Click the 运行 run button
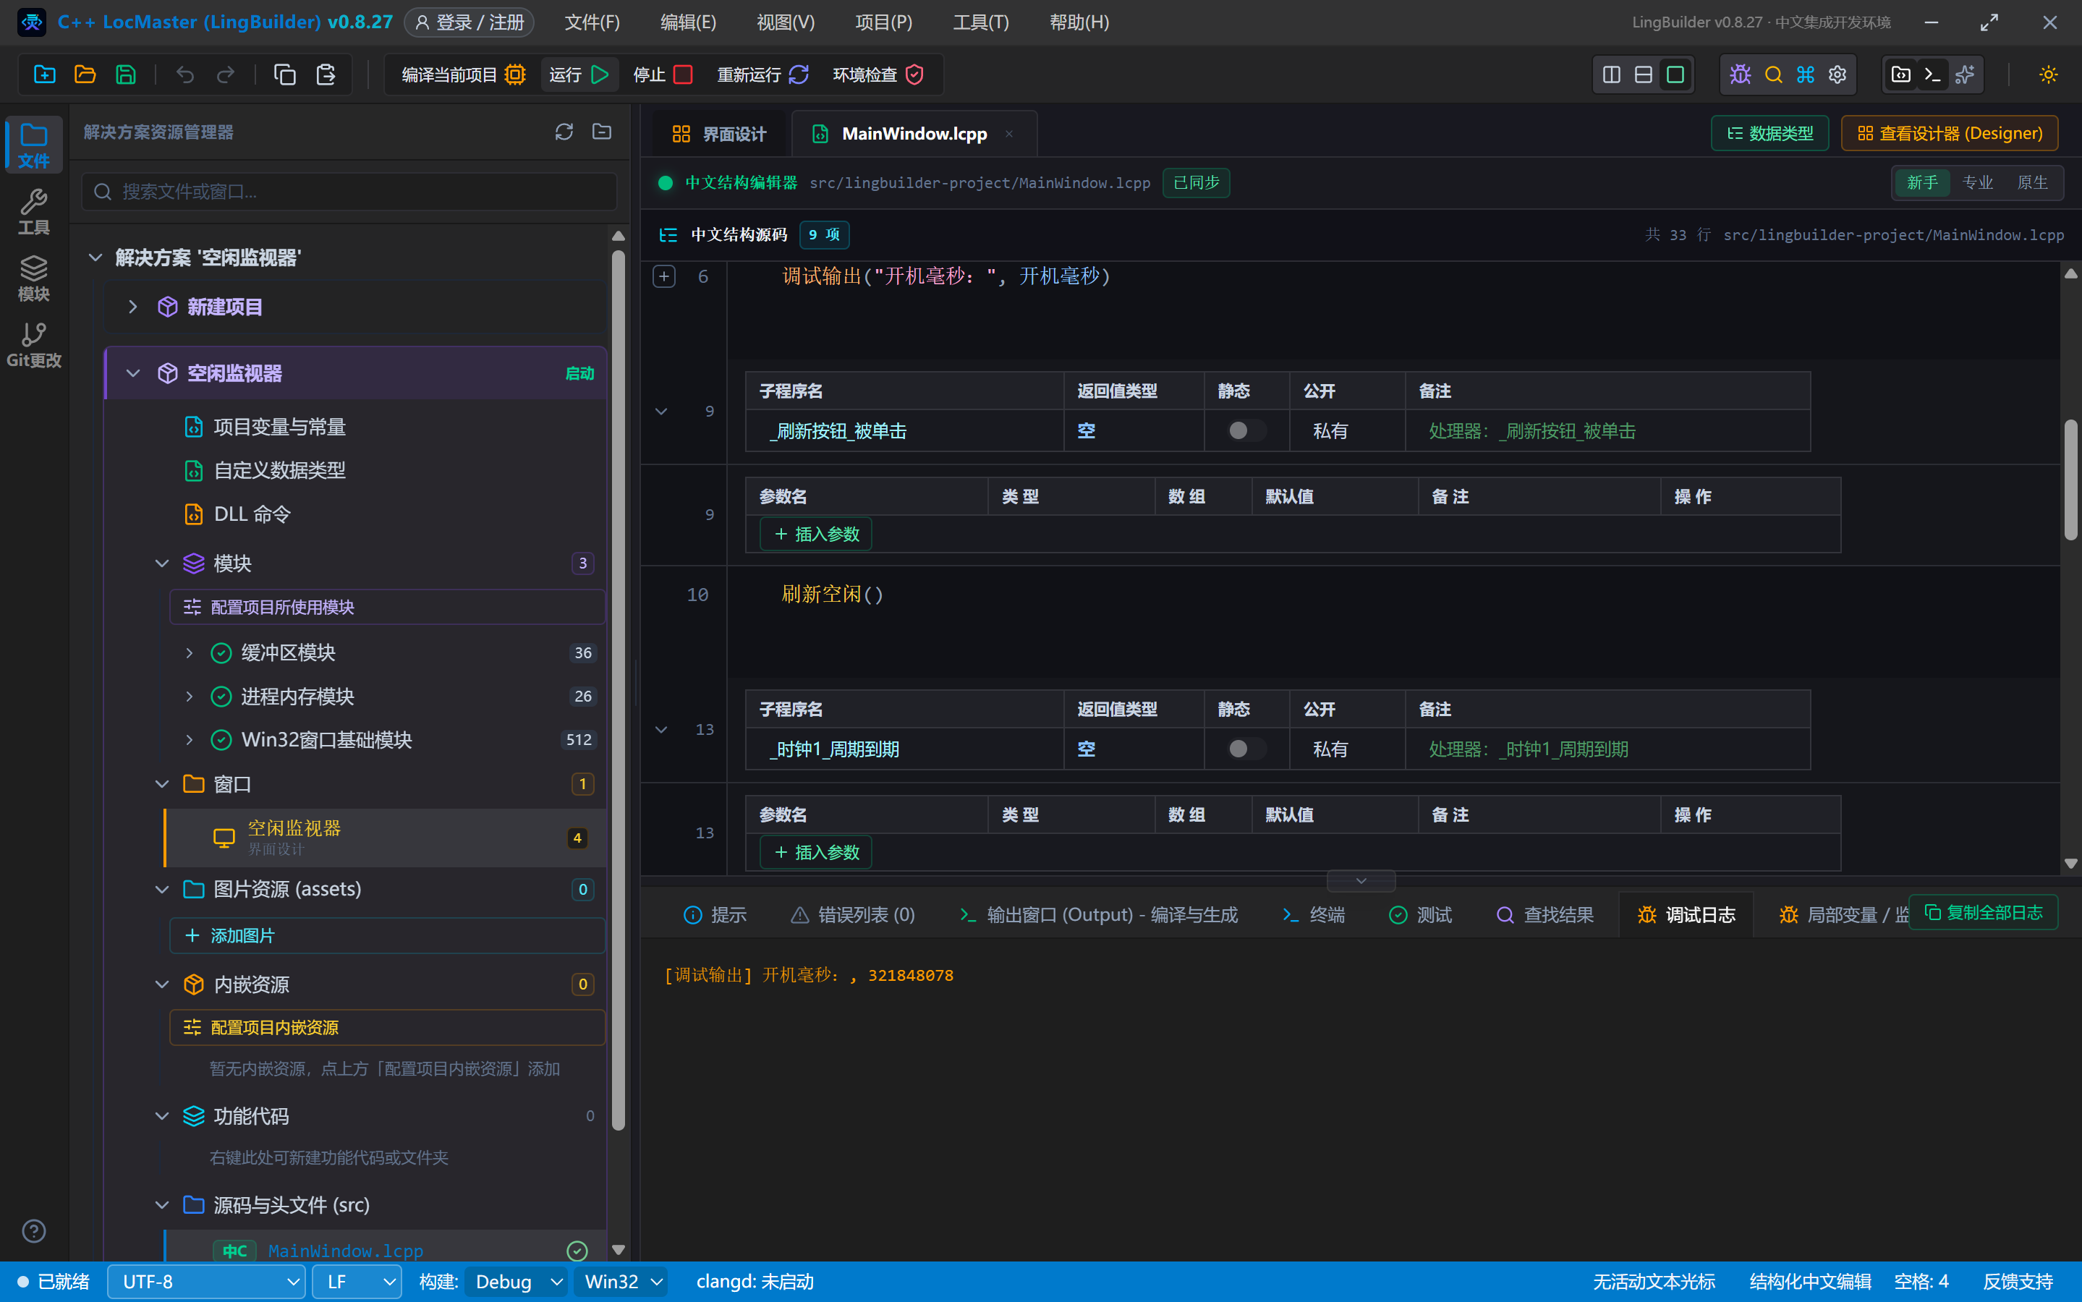2082x1302 pixels. (x=579, y=75)
